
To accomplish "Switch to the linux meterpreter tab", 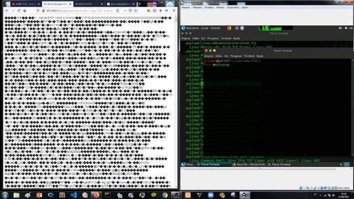I will tap(121, 4).
